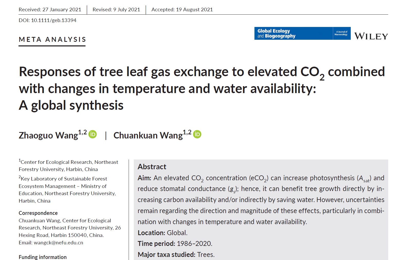Select author name Zhaoguo Wang
Image resolution: width=408 pixels, height=260 pixels.
[x=48, y=135]
